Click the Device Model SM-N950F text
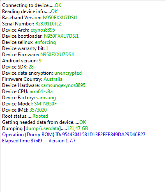Screen dimensions: 166x192 click(45, 104)
